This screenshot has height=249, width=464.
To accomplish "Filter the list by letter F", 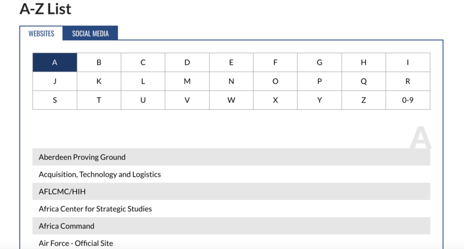I will coord(275,63).
